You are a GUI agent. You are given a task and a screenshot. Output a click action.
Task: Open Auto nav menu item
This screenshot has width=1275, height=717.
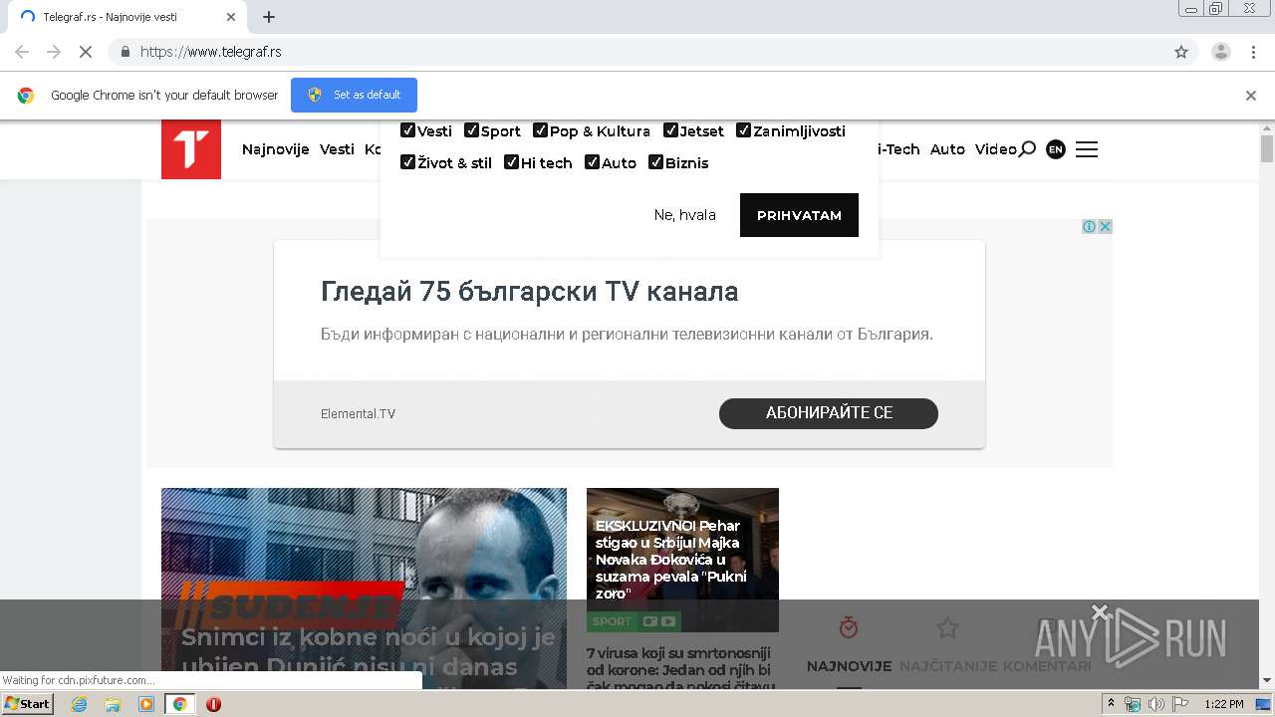click(947, 149)
